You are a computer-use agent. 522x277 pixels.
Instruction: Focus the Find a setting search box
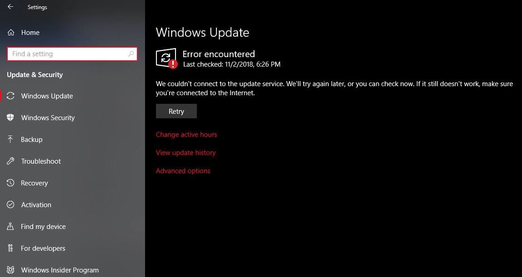(72, 54)
